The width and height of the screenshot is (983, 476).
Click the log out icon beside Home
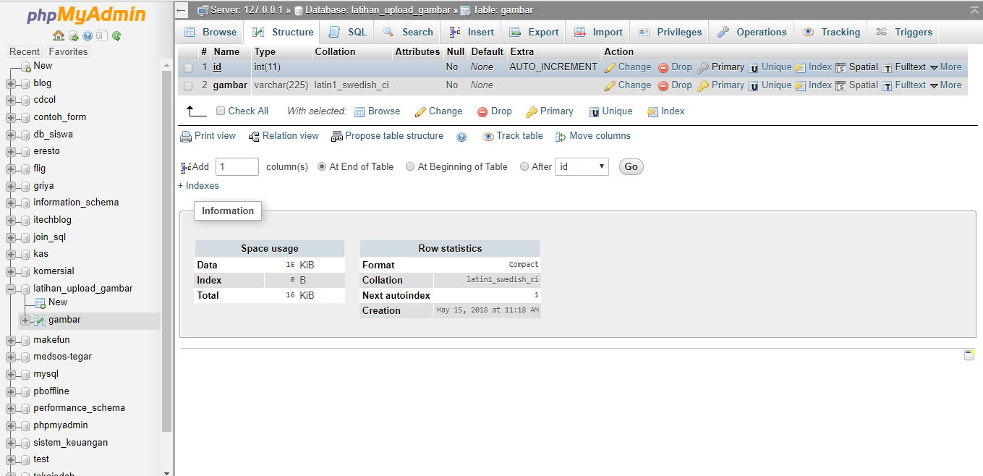(73, 35)
